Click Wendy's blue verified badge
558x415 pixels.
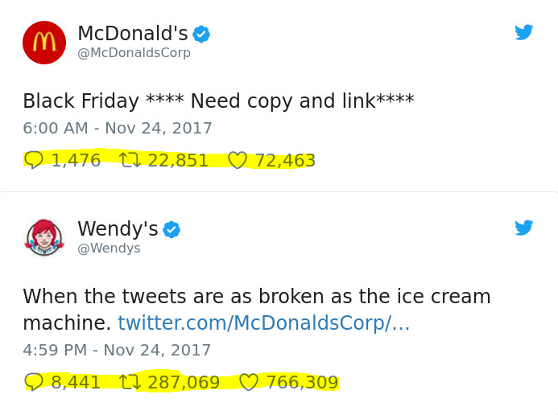pos(172,229)
